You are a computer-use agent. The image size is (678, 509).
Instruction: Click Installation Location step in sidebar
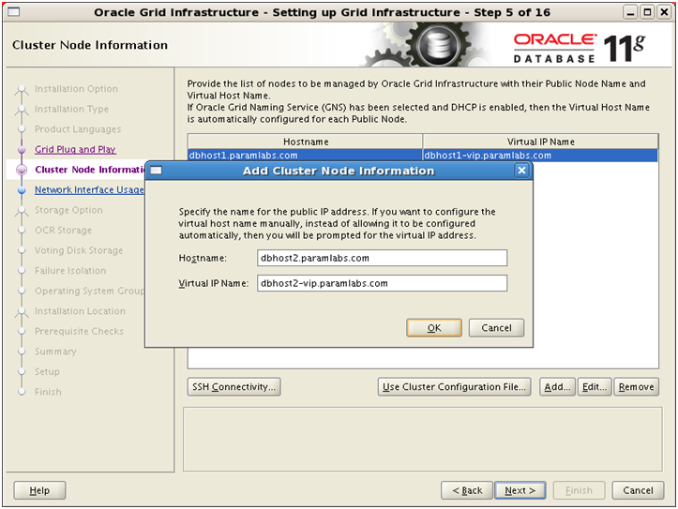(x=80, y=311)
